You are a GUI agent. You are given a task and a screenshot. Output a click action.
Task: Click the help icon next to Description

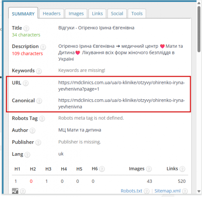click(x=43, y=47)
